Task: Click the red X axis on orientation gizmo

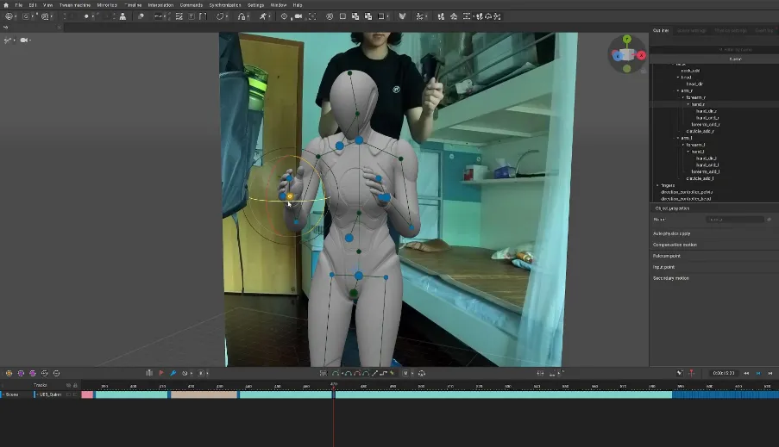Action: 641,55
